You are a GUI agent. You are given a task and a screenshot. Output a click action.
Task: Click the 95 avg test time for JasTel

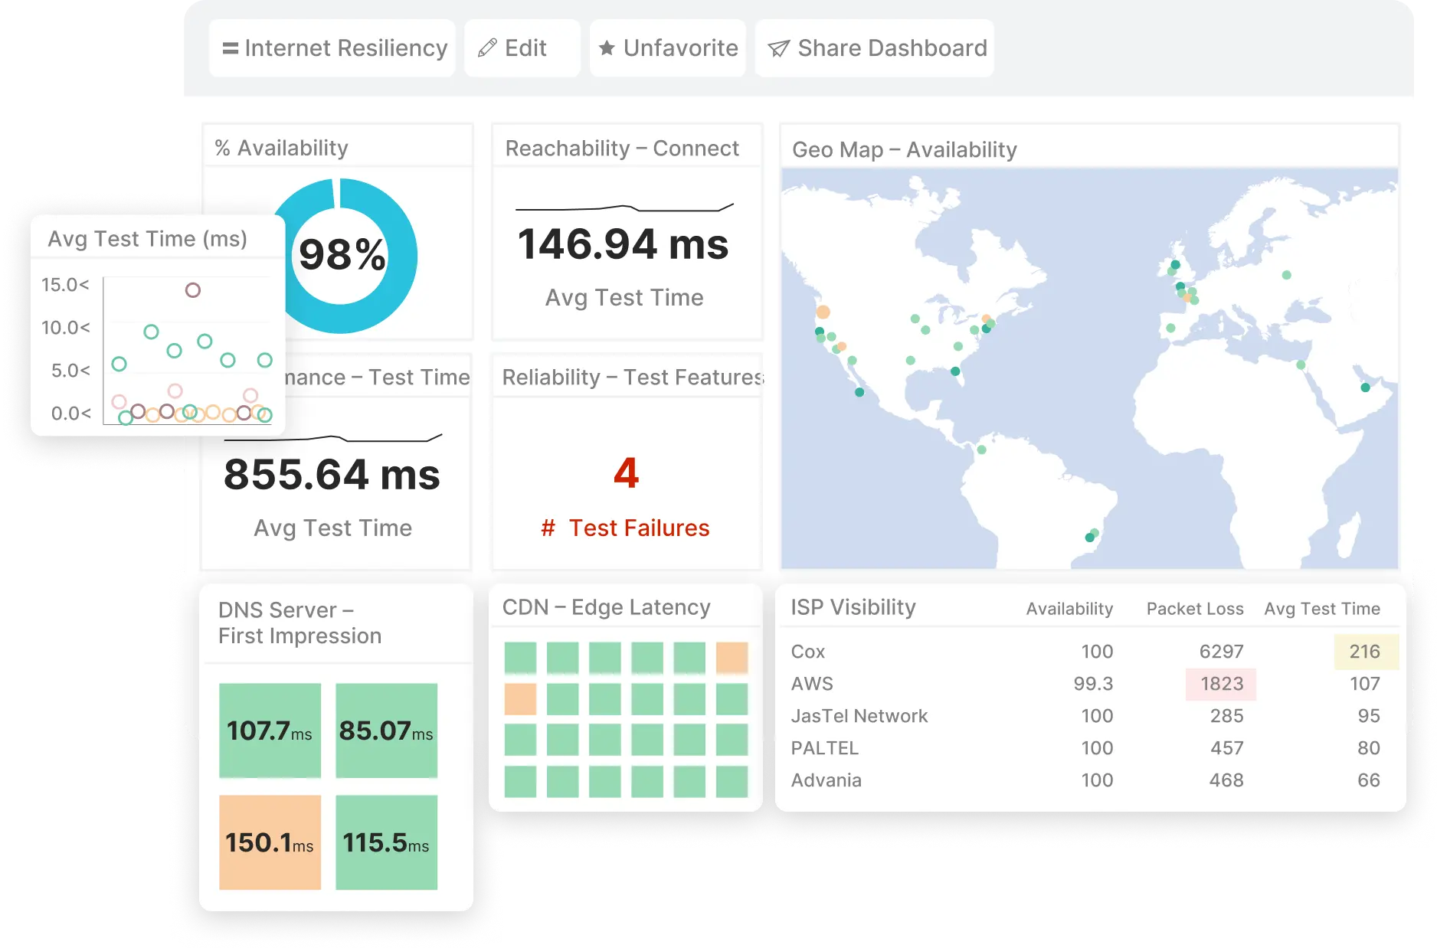pyautogui.click(x=1368, y=716)
